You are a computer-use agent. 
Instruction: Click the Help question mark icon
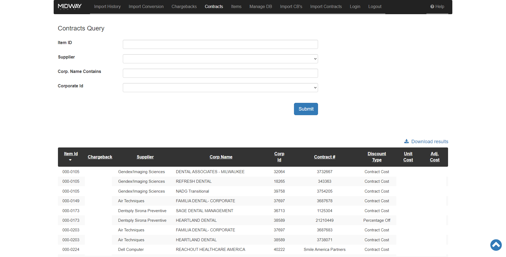point(432,7)
